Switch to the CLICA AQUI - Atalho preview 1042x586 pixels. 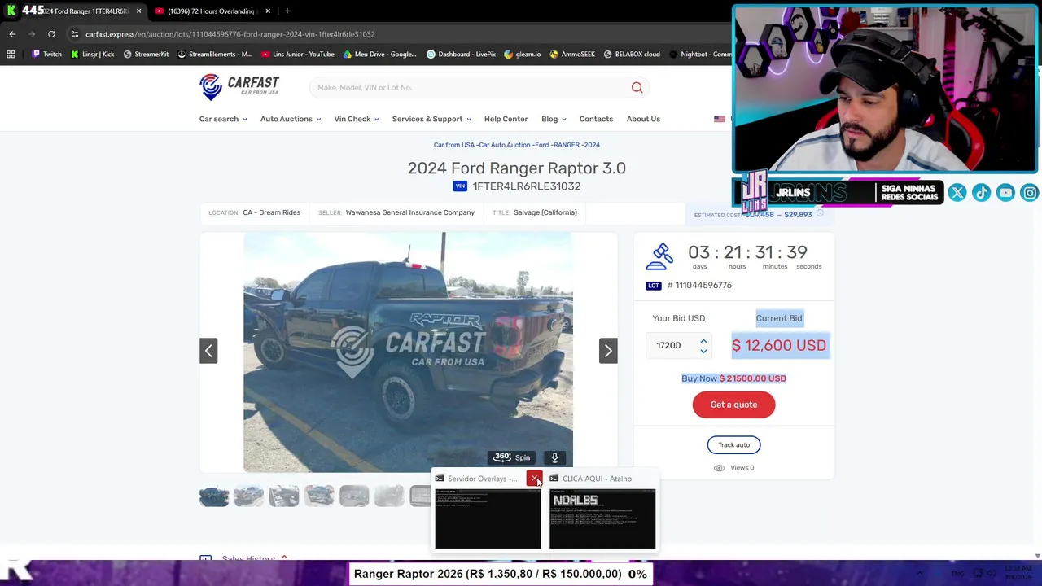tap(602, 518)
